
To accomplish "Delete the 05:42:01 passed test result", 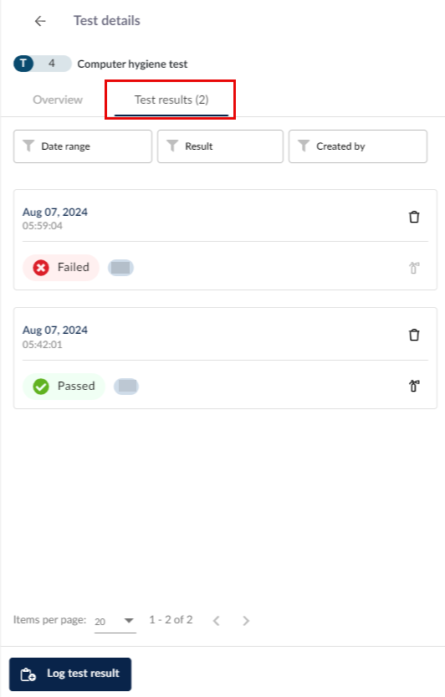I will pyautogui.click(x=414, y=335).
